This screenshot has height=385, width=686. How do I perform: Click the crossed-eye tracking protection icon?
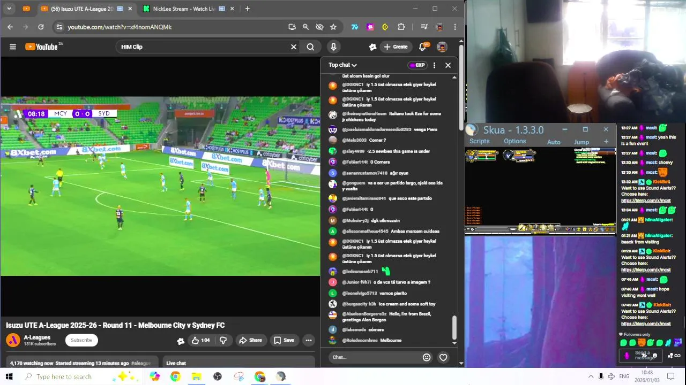[319, 27]
